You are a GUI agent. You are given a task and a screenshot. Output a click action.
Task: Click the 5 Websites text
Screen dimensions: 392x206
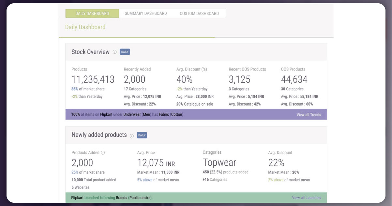tap(81, 187)
